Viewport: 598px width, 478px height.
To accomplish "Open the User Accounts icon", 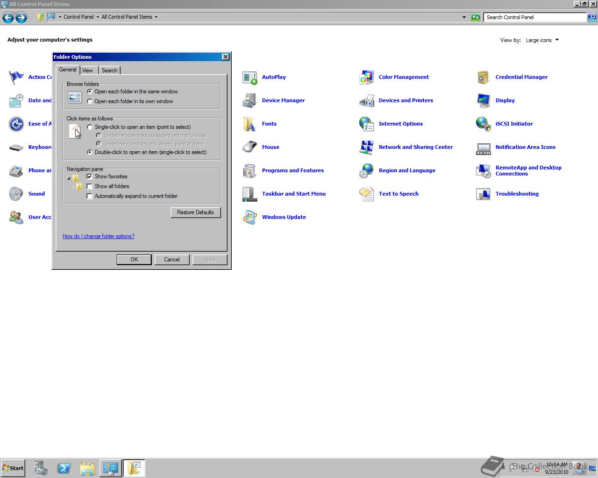I will point(16,218).
